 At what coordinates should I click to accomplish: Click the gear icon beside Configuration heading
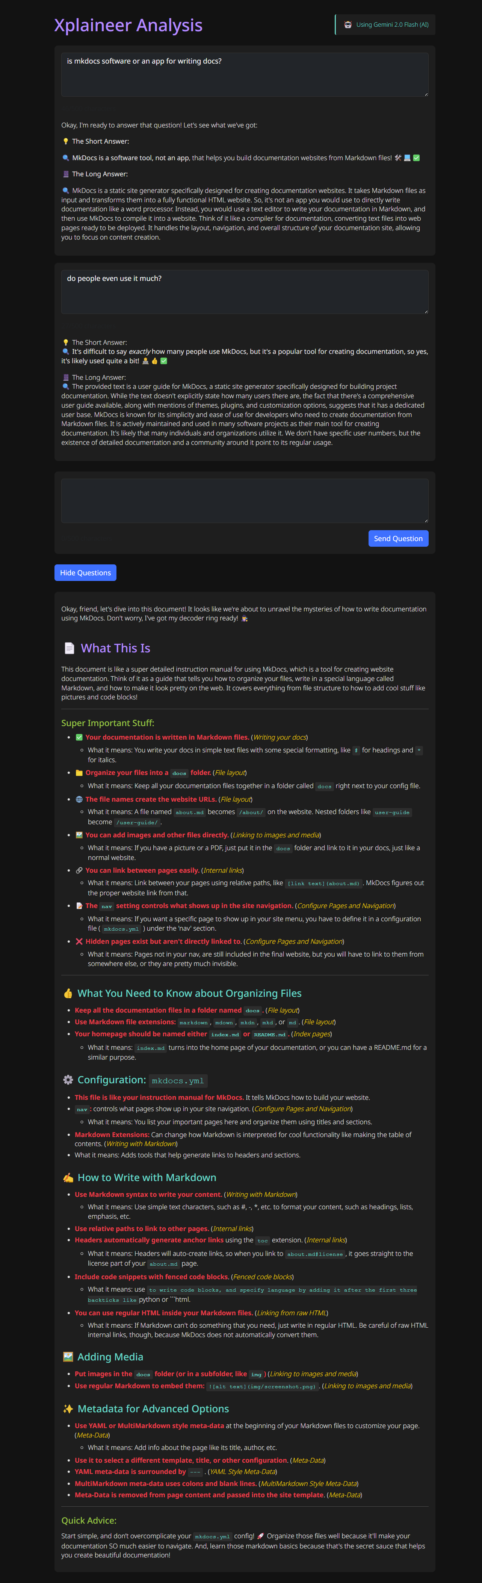tap(68, 1080)
